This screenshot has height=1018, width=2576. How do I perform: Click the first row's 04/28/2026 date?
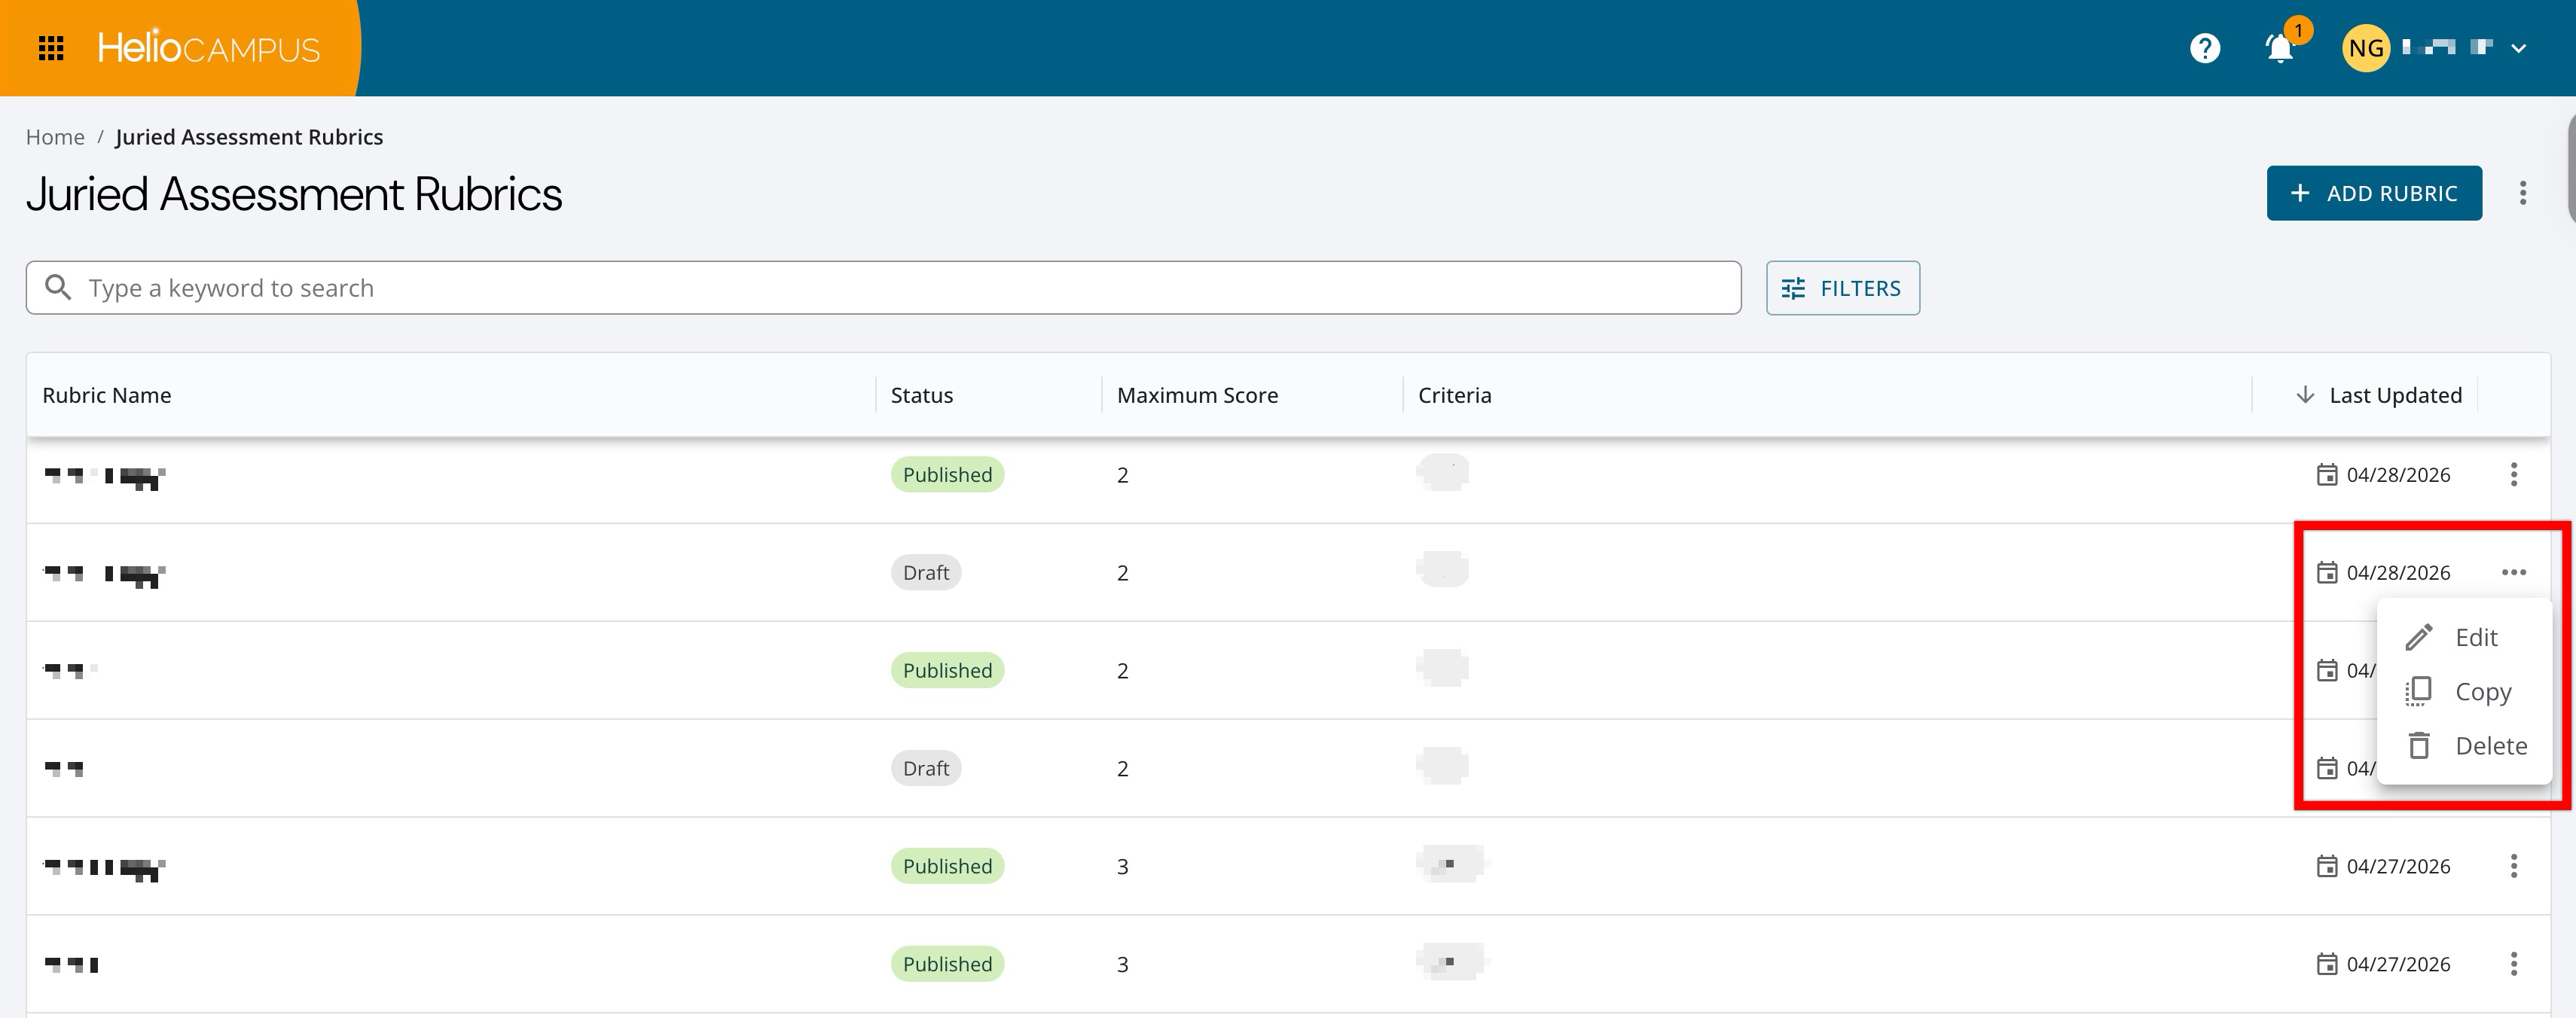tap(2398, 474)
